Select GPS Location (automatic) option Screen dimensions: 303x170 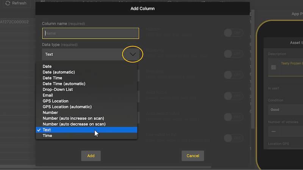67,107
